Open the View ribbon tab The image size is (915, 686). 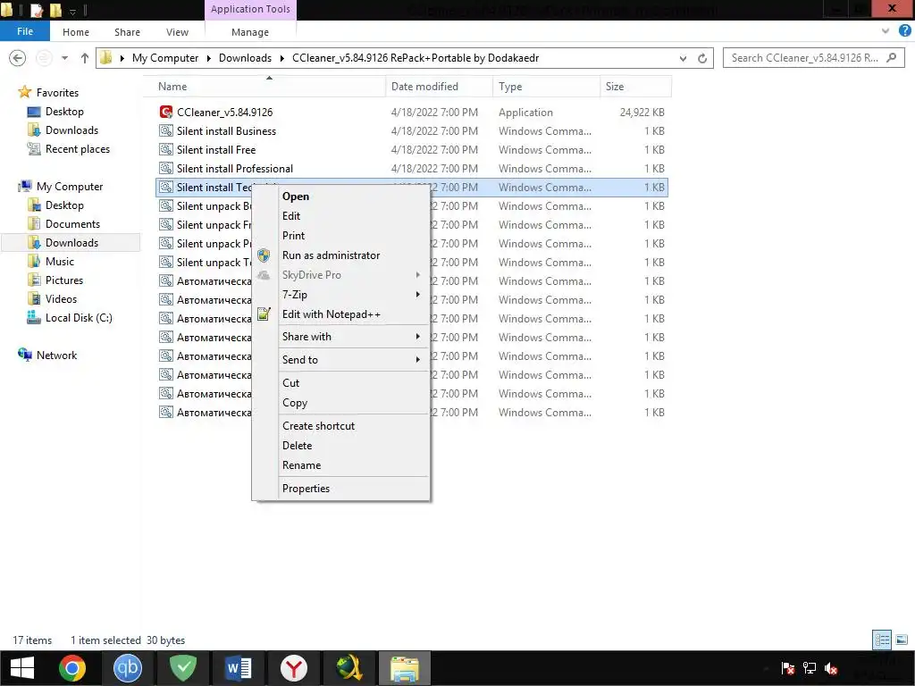177,32
